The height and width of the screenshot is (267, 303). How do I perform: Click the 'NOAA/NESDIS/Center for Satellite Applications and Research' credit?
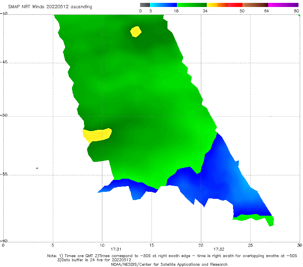click(x=169, y=265)
